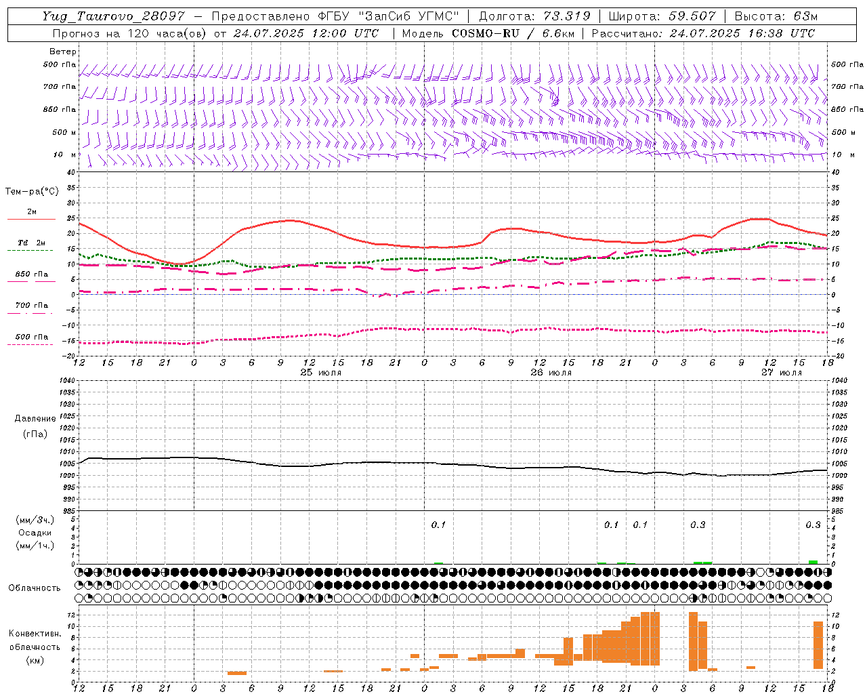Select computed time Рассчитано: 24.07.2025 16:38 UTC
This screenshot has height=694, width=867.
(x=703, y=33)
